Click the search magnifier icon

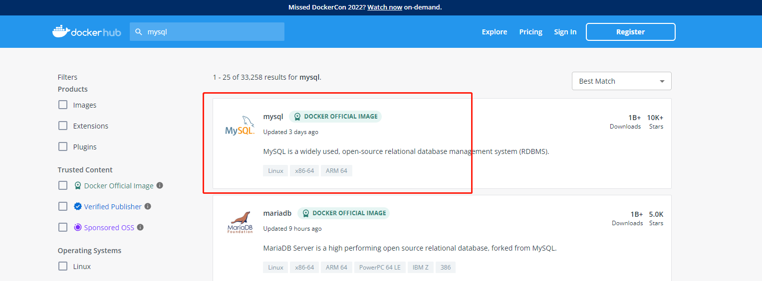click(x=139, y=31)
